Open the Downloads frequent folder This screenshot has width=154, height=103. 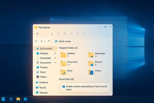click(x=97, y=55)
